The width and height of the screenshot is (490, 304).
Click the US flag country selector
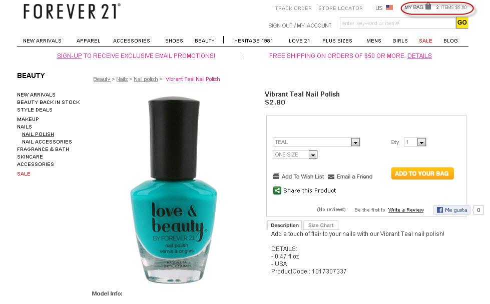click(x=389, y=7)
